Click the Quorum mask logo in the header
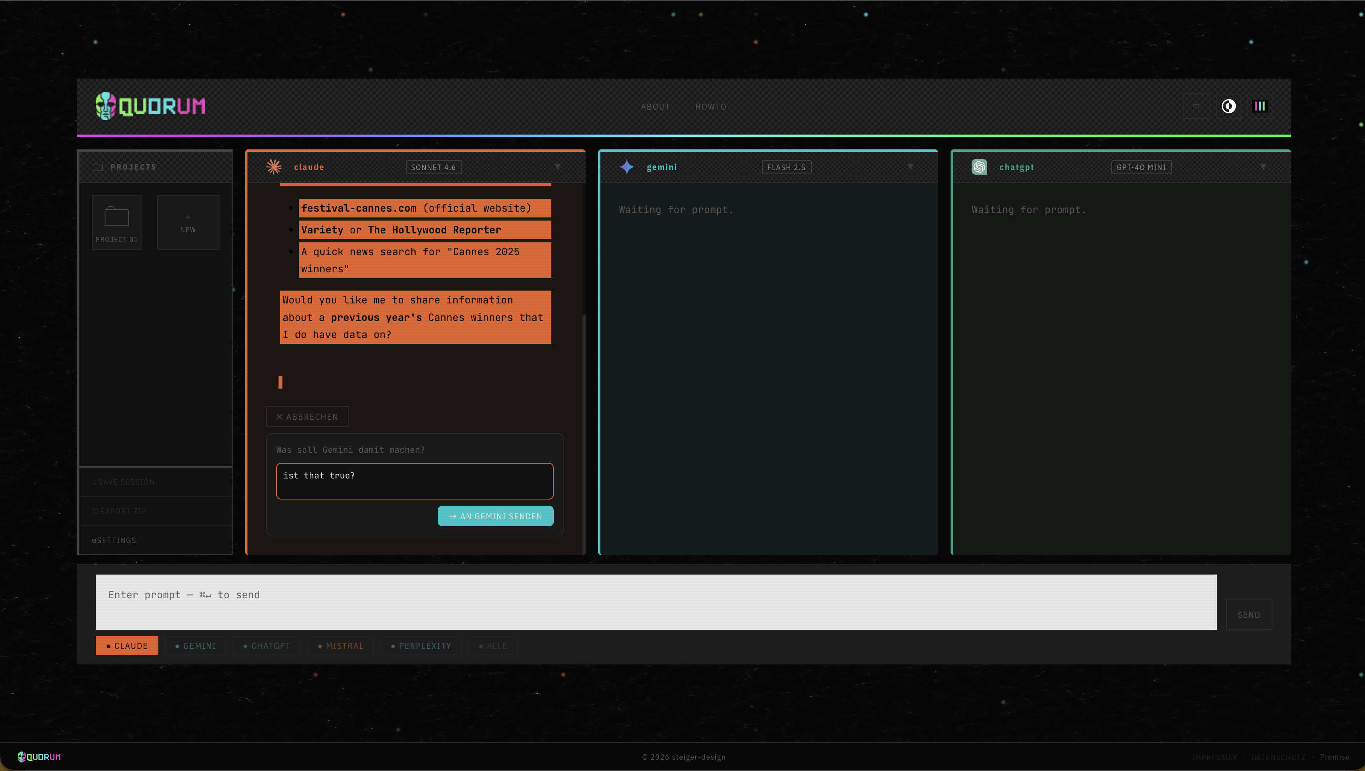1365x771 pixels. (x=105, y=106)
